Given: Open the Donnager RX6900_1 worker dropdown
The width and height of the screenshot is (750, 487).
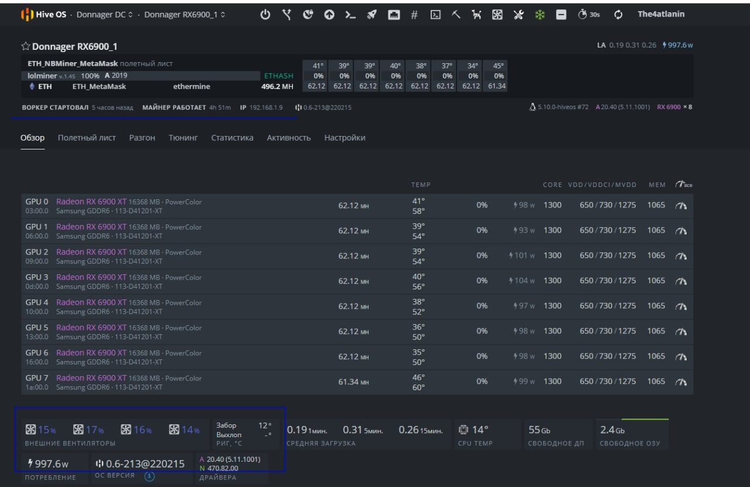Looking at the screenshot, I should pos(185,15).
